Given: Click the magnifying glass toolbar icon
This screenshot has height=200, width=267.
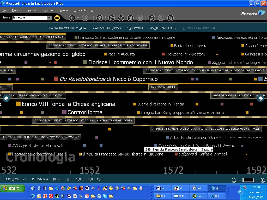Looking at the screenshot, I should 161,18.
